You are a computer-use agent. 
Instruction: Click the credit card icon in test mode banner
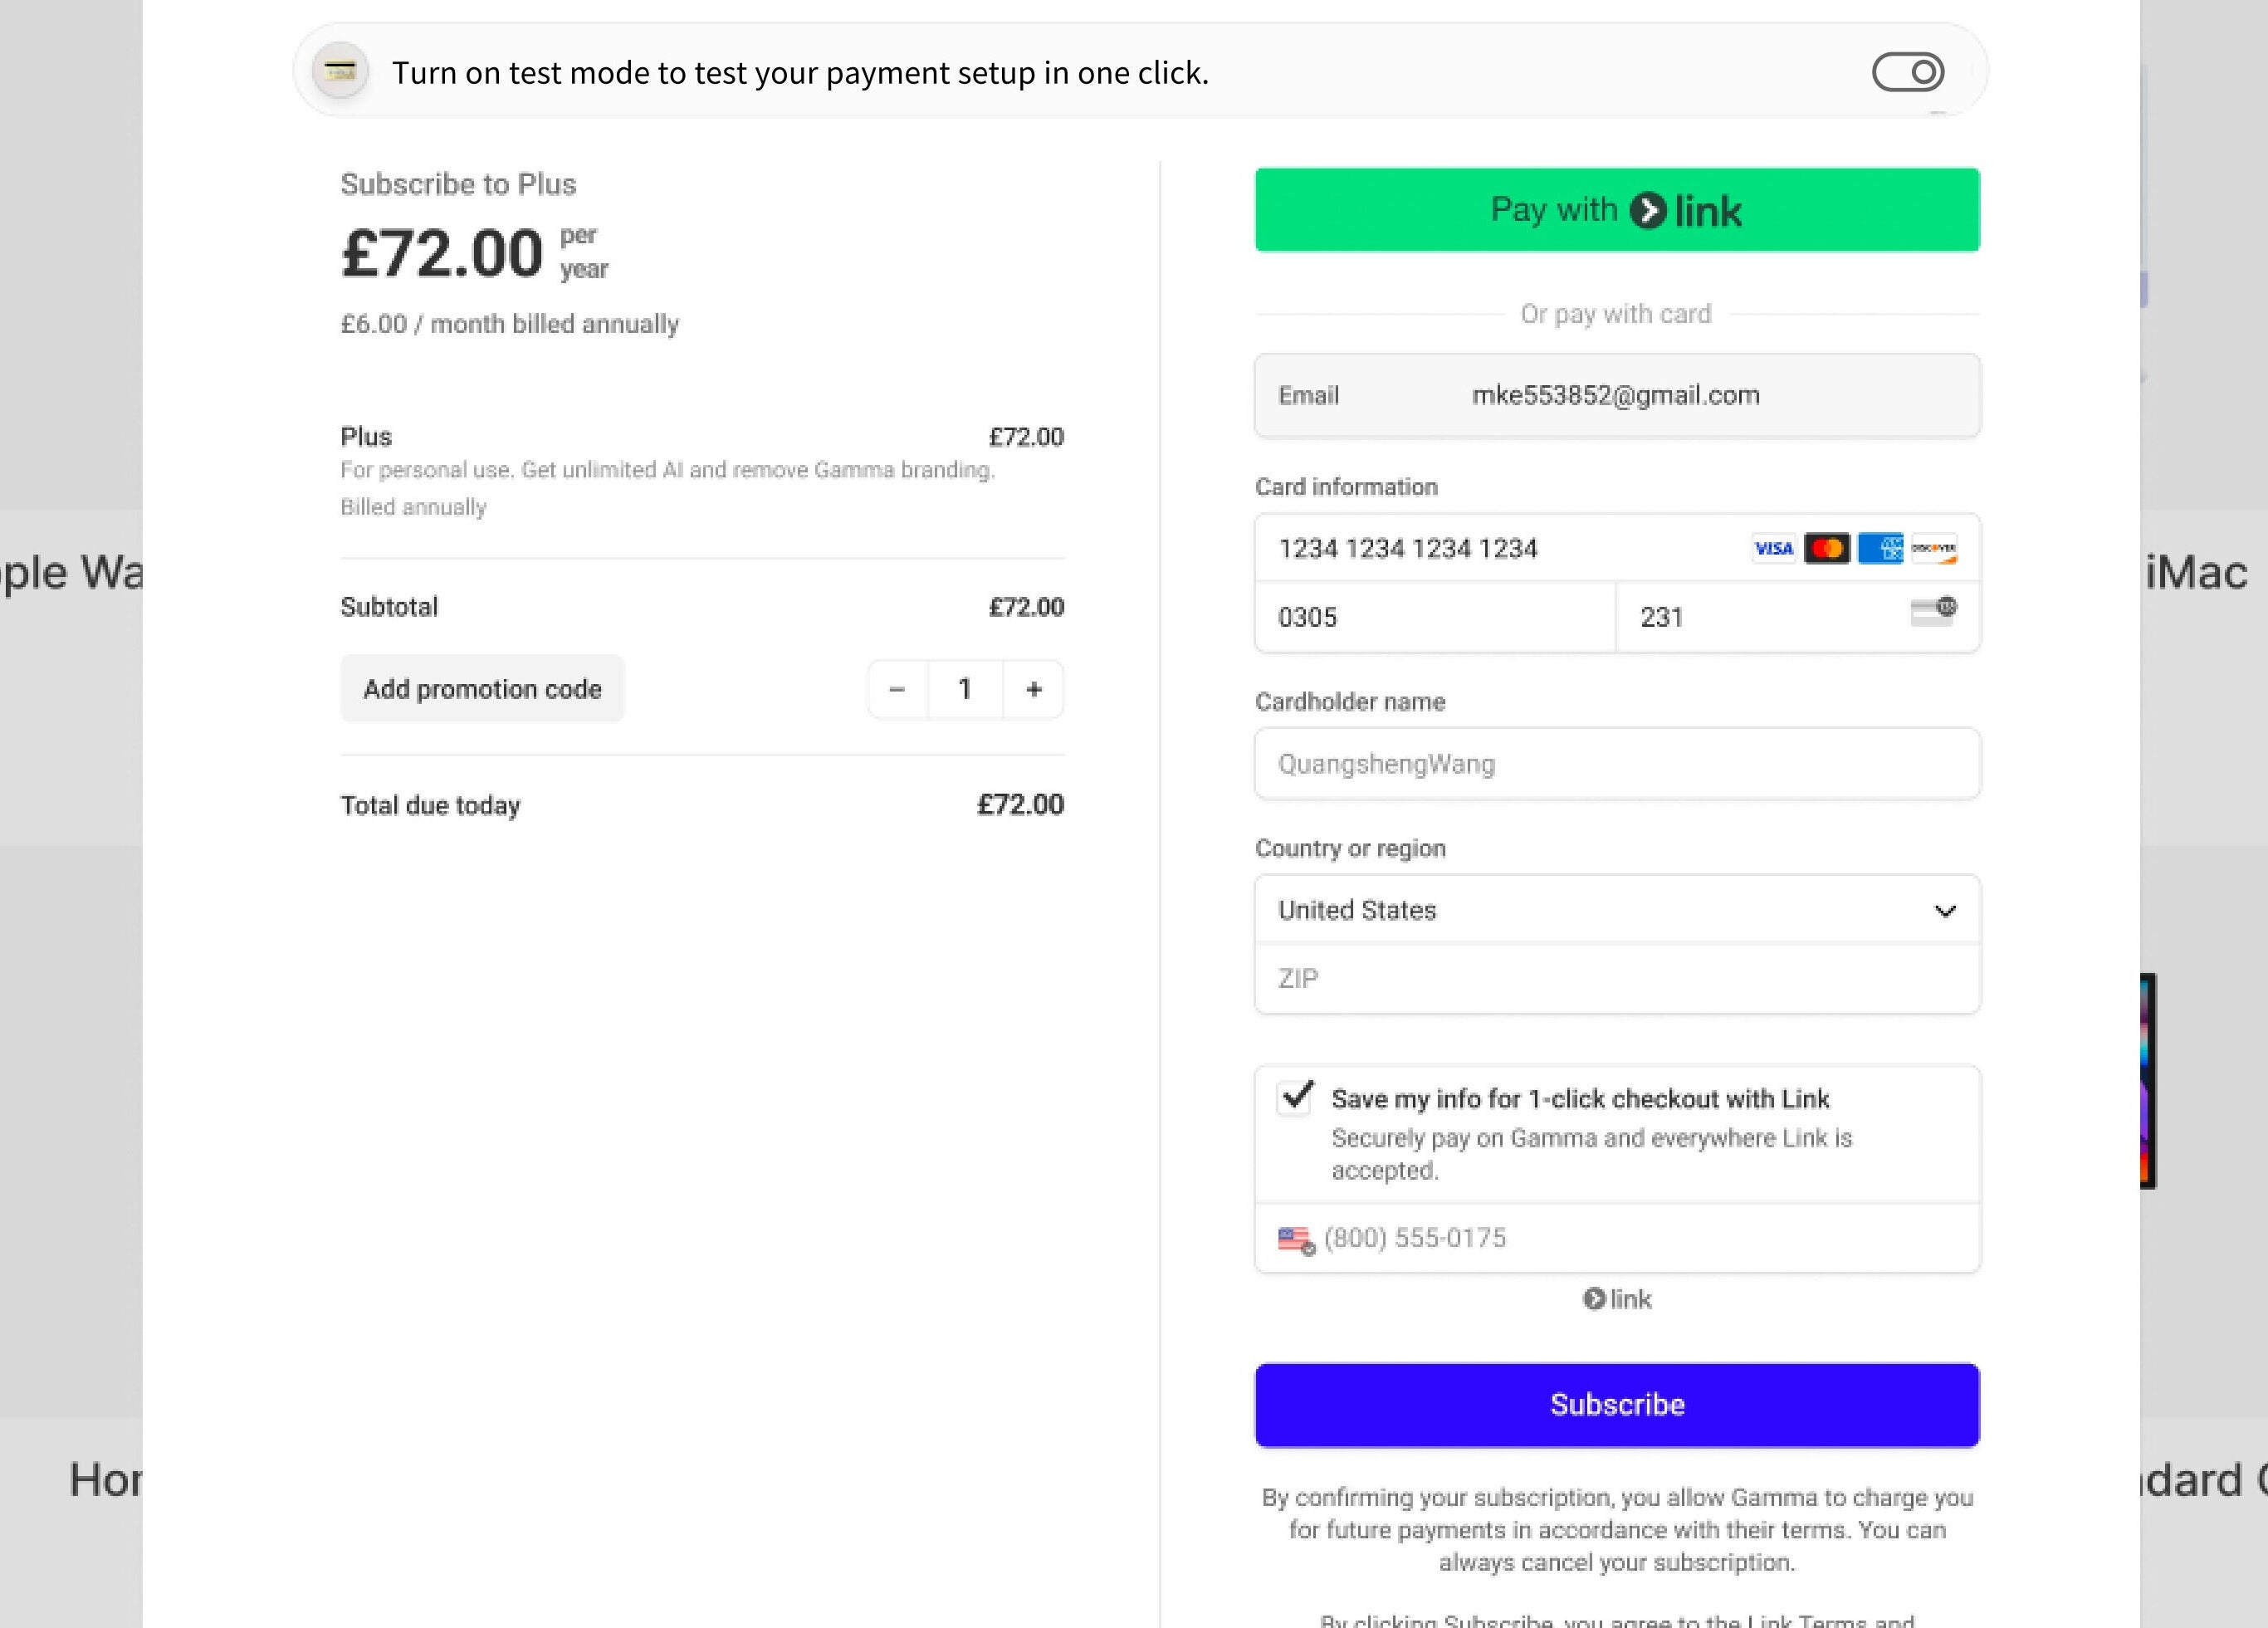coord(340,71)
